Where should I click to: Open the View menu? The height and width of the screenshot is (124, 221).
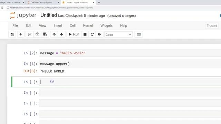pos(42,25)
